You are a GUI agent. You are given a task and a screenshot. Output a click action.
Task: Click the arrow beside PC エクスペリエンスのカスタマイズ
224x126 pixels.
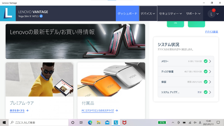pyautogui.click(x=117, y=110)
